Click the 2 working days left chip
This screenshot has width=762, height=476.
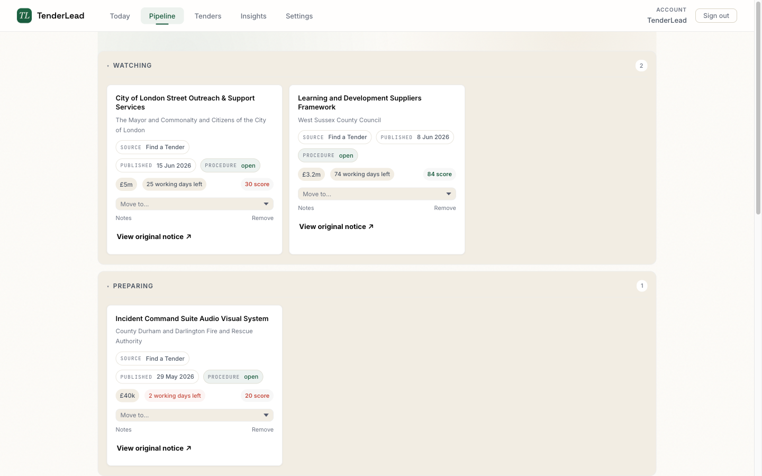coord(175,396)
